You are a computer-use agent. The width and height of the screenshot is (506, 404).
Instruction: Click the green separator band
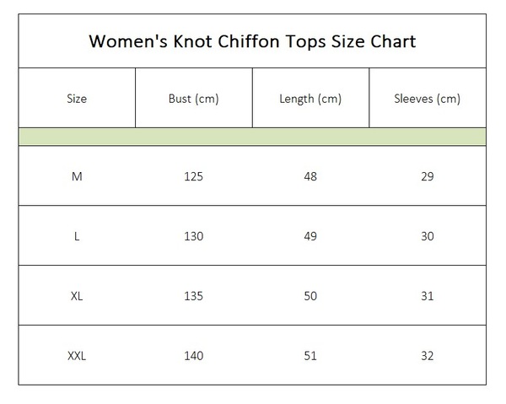(252, 137)
